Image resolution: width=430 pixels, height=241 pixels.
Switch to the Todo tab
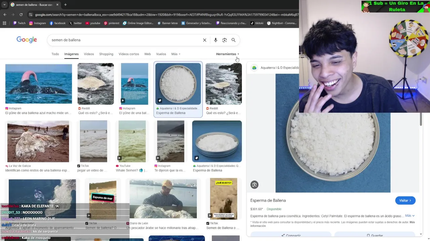(55, 54)
